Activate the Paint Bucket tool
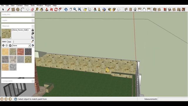The image size is (188, 106). coord(41,9)
